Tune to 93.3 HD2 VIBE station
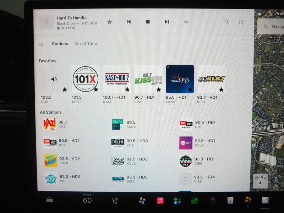Screen dimensions: 284x213 [62, 179]
